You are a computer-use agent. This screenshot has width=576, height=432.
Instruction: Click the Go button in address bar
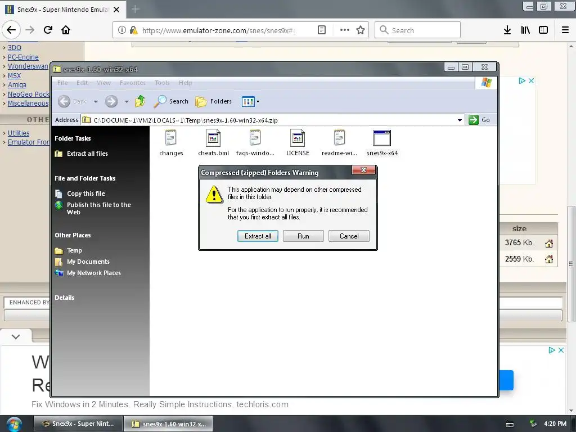coord(479,120)
